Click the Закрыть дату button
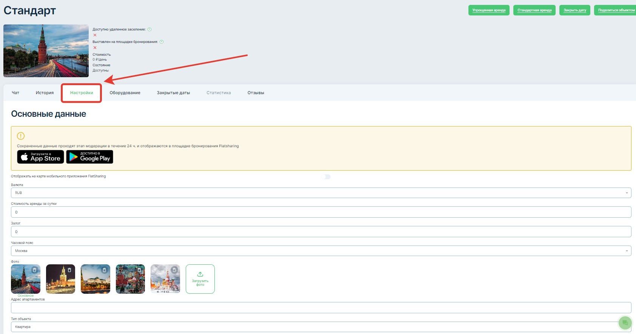The width and height of the screenshot is (636, 334). [x=574, y=10]
